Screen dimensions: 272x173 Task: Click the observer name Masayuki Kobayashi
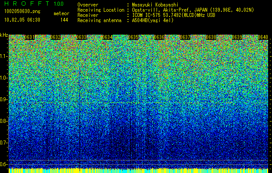coord(155,5)
